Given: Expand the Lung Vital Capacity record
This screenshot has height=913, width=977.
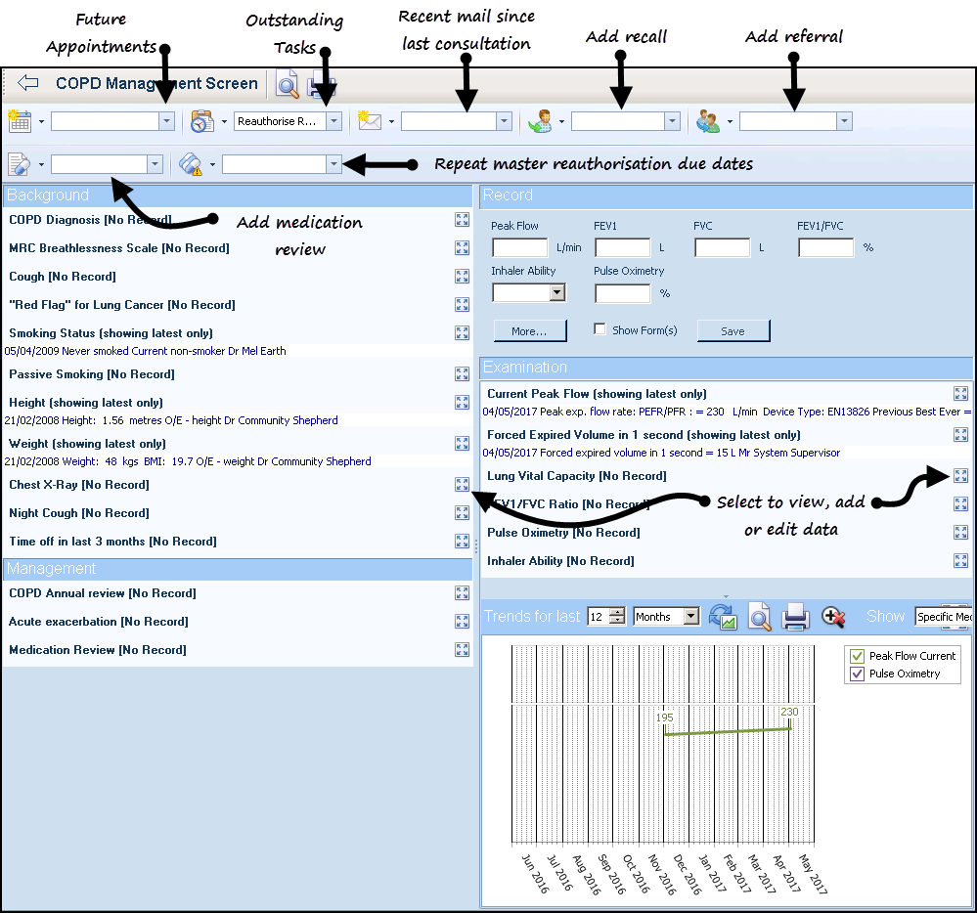Looking at the screenshot, I should pos(961,476).
